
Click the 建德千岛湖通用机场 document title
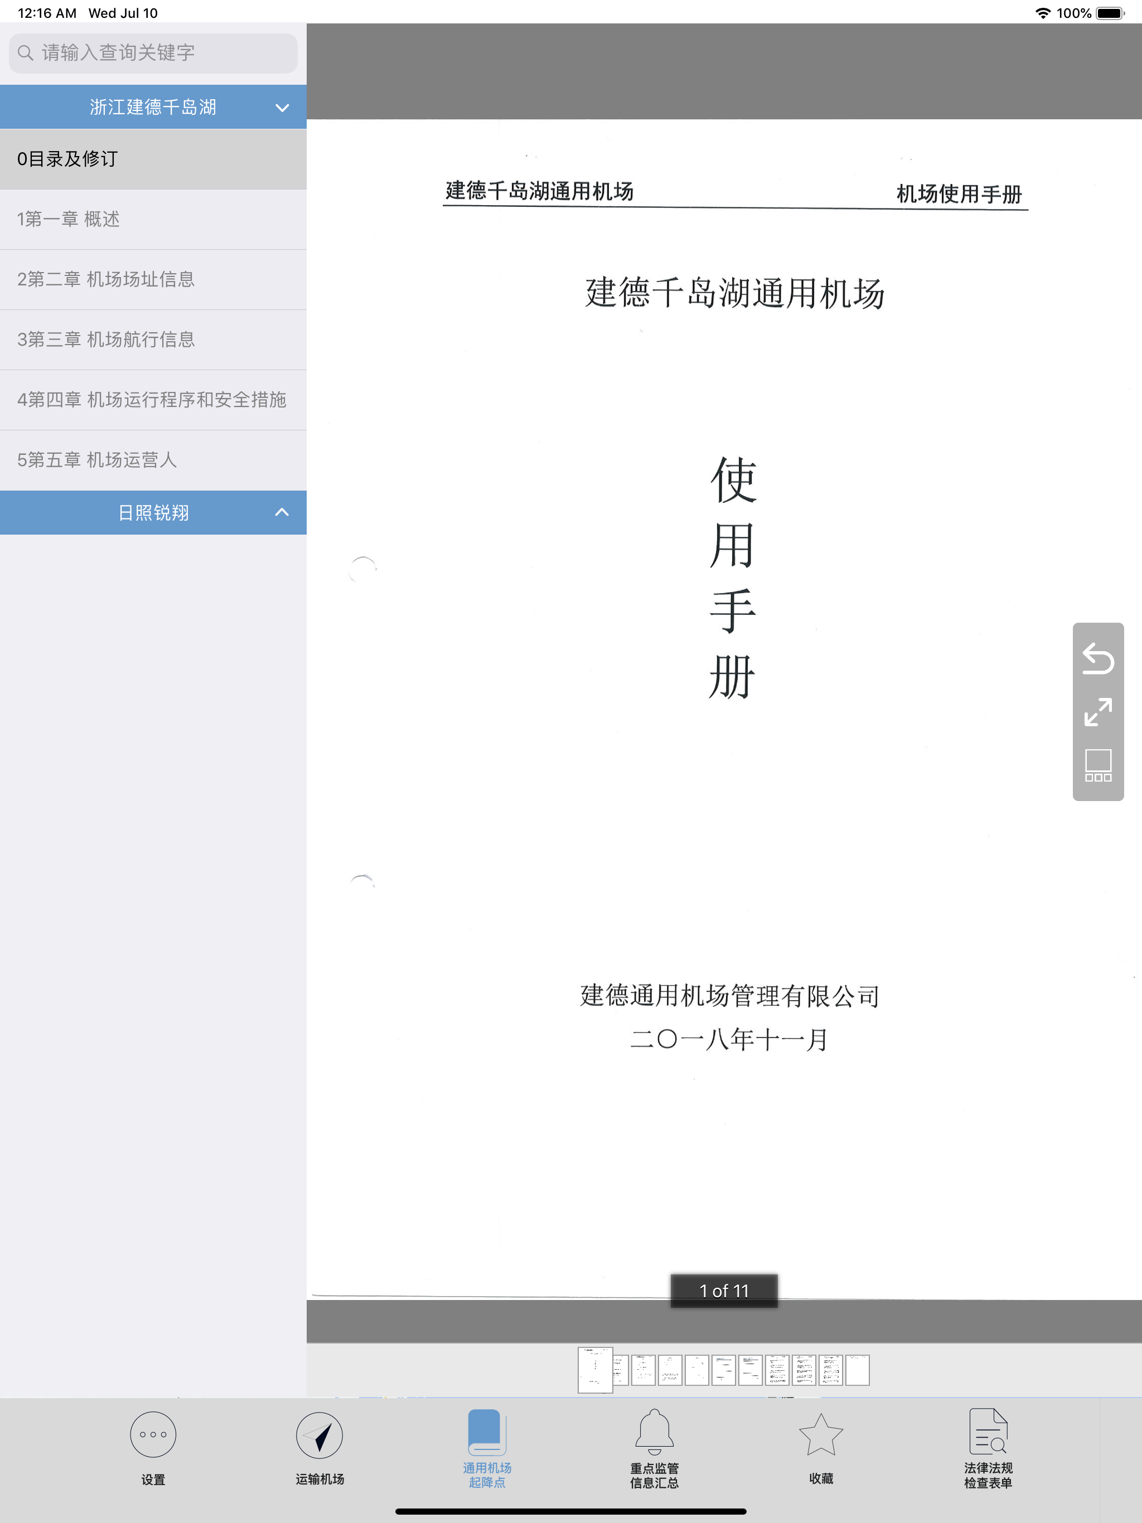pyautogui.click(x=735, y=293)
